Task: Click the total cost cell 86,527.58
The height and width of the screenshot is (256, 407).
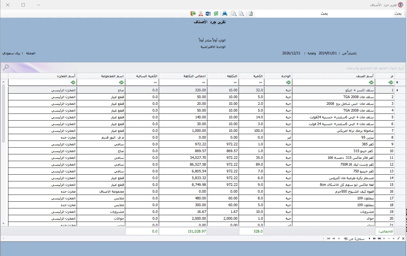Action: pos(183,164)
